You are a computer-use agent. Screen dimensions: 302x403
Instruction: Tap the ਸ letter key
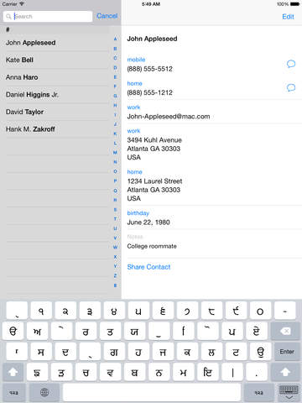coord(41,352)
